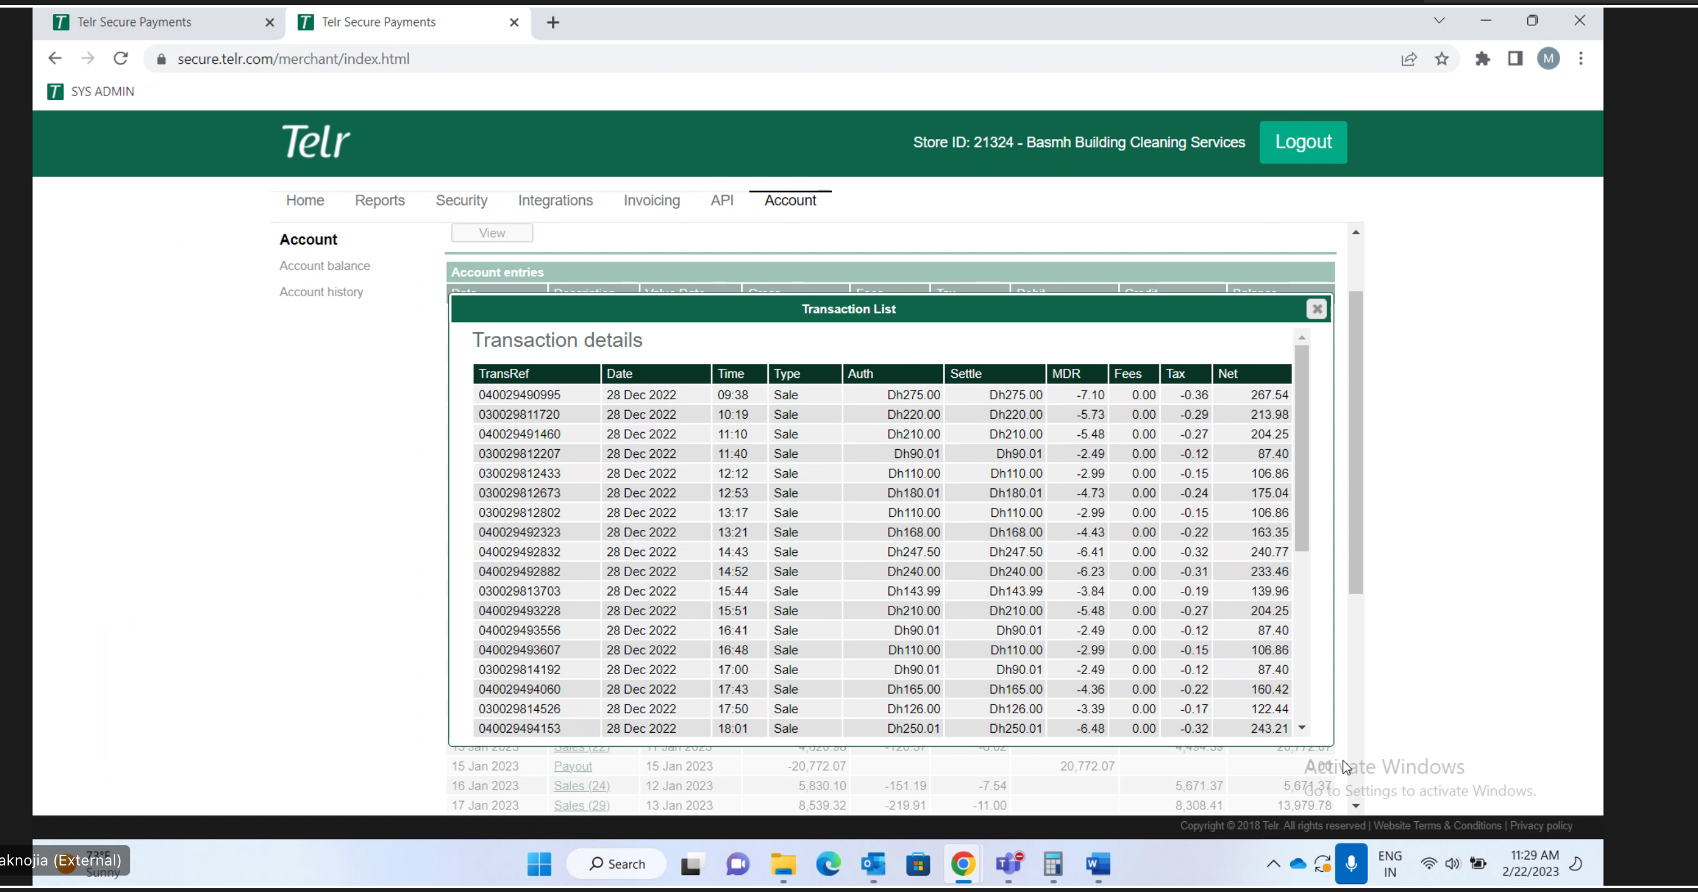The image size is (1698, 892).
Task: Log out of the merchant account
Action: [x=1303, y=142]
